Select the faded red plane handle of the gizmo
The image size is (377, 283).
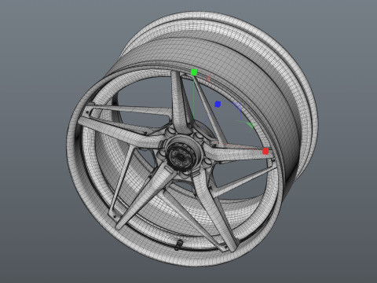[x=209, y=78]
